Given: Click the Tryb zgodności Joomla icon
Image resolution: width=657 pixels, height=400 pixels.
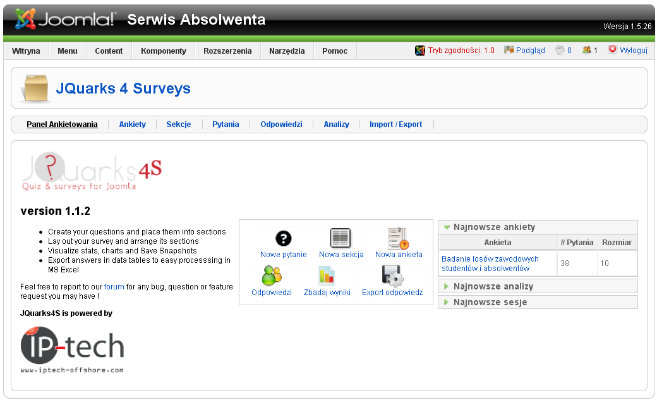Looking at the screenshot, I should click(420, 51).
